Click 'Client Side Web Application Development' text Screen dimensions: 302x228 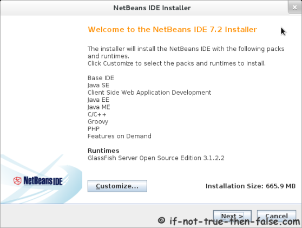click(149, 93)
